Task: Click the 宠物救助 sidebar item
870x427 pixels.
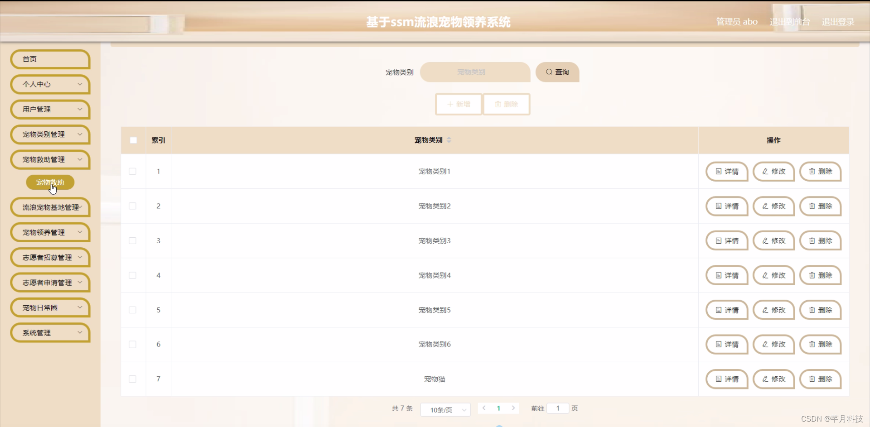Action: (50, 182)
